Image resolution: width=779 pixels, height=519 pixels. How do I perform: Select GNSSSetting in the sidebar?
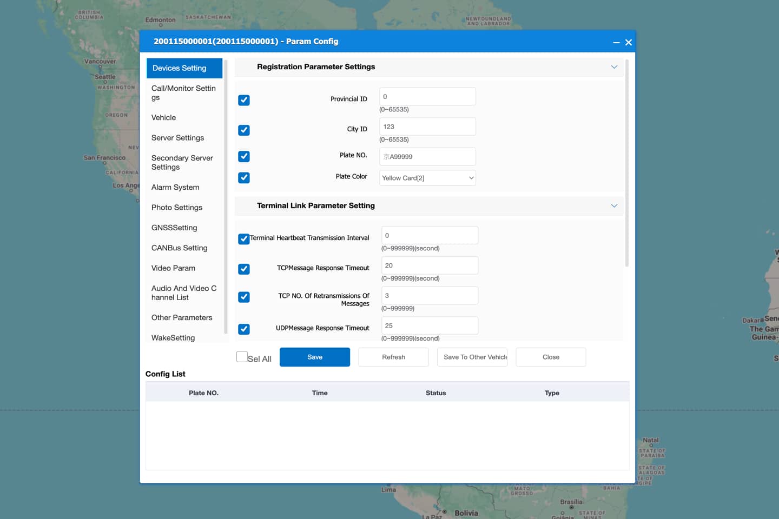pyautogui.click(x=174, y=228)
